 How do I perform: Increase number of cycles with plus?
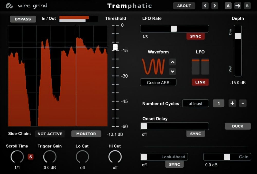point(232,103)
